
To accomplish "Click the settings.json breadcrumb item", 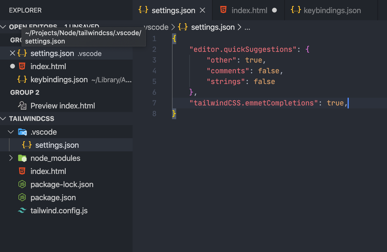I will (213, 27).
